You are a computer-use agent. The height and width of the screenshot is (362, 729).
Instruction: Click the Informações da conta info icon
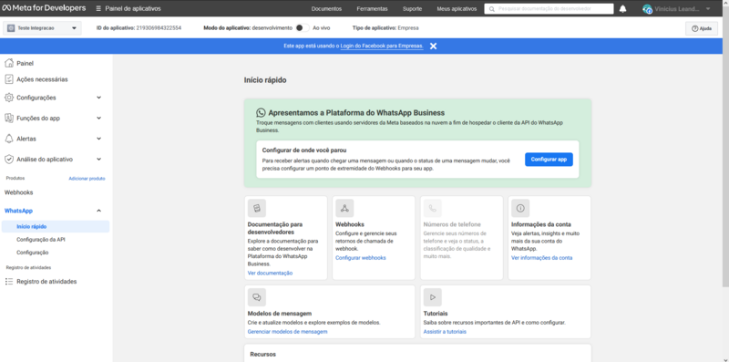click(x=520, y=209)
